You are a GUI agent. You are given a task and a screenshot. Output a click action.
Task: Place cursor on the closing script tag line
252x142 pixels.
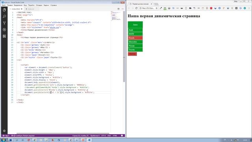pyautogui.click(x=25, y=95)
